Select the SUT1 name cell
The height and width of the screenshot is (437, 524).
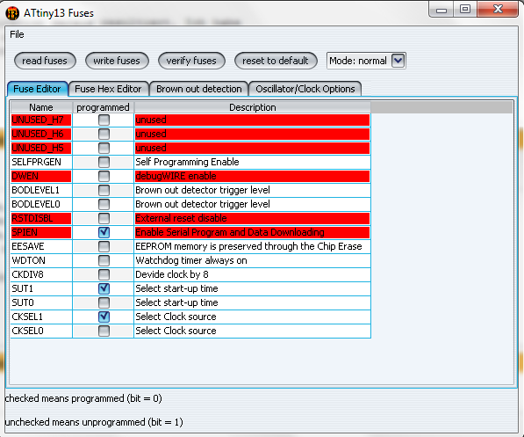[41, 288]
